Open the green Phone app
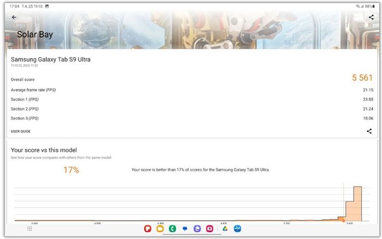This screenshot has width=382, height=239. pyautogui.click(x=172, y=229)
